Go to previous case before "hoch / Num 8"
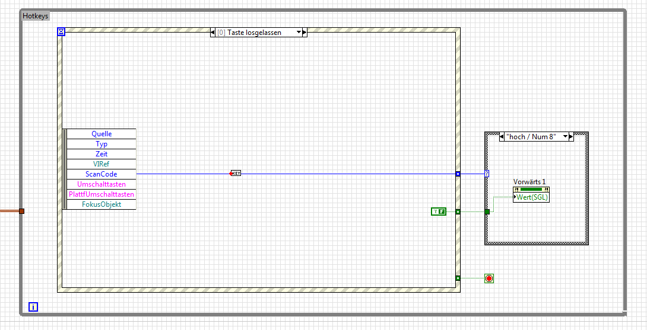 502,136
